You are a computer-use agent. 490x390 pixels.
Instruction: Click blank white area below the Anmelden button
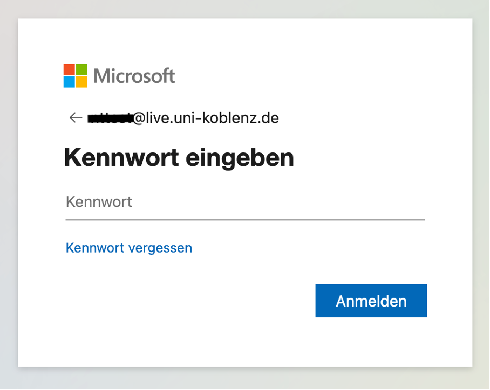(371, 342)
